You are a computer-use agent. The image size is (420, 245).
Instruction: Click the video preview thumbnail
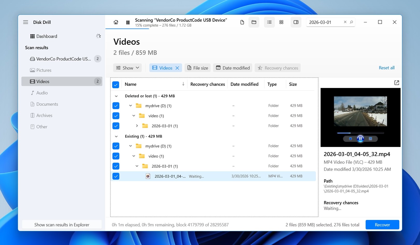360,111
